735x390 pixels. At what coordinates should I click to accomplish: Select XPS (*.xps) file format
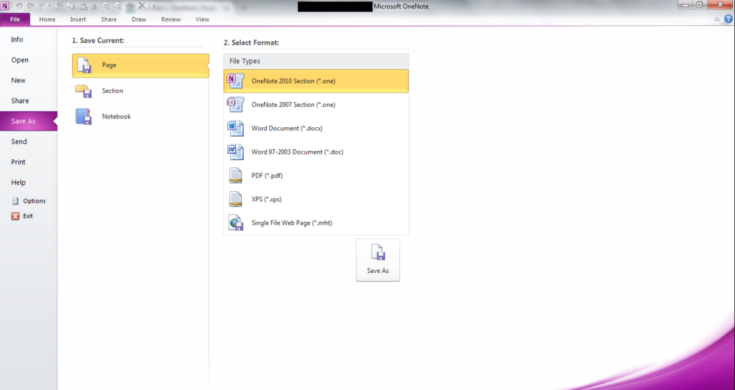(316, 200)
